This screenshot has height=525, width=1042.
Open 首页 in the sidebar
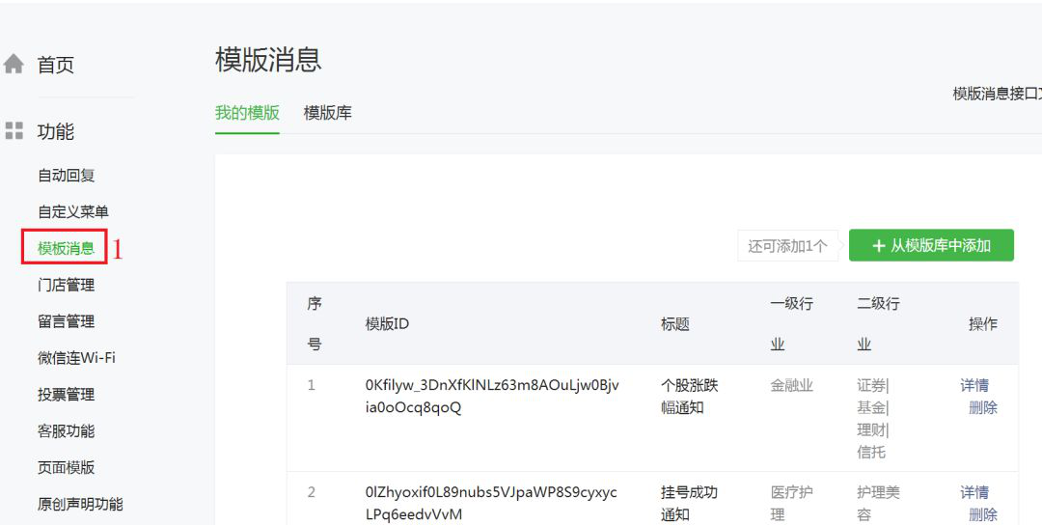click(x=55, y=65)
